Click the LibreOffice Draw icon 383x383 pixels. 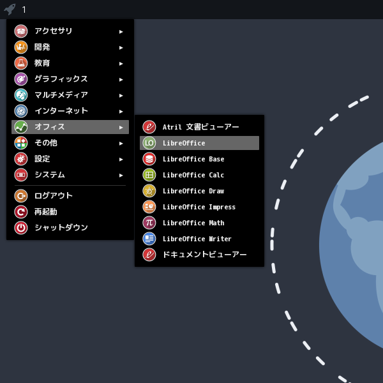pos(149,191)
